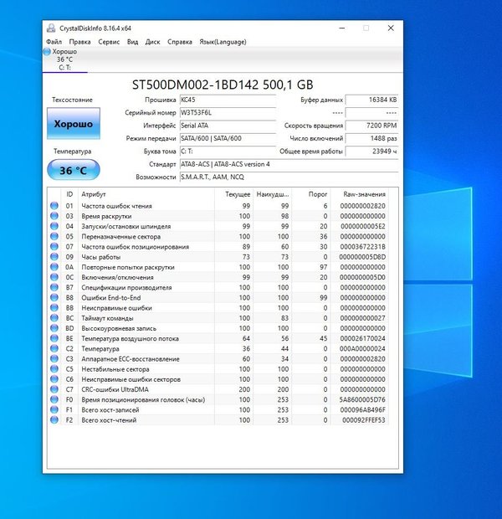Viewport: 502px width, 519px height.
Task: Click the orb beside Всего хост-чтений
Action: (54, 419)
